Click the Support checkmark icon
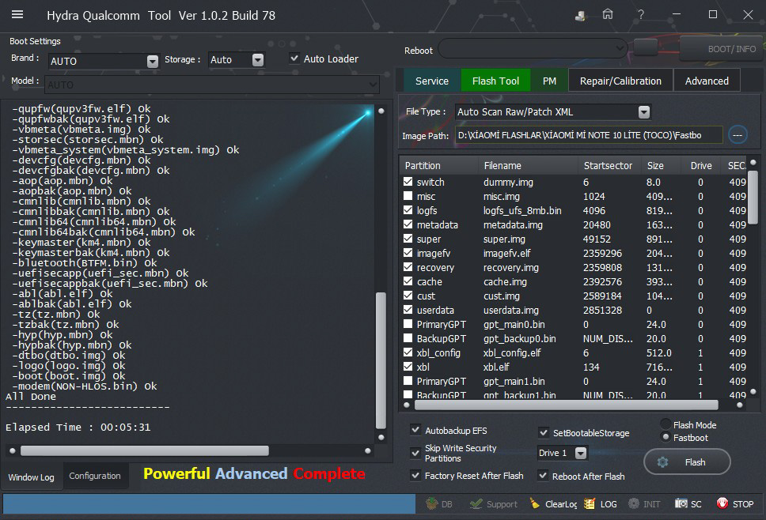 (476, 503)
